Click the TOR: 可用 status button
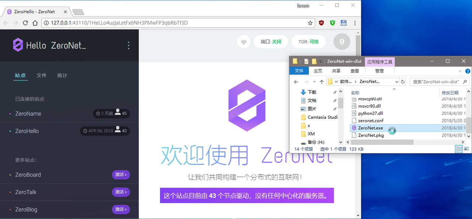This screenshot has width=472, height=219. 308,42
